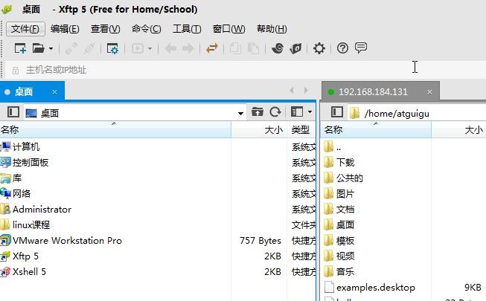Click the Xftp leaf icon in toolbar
Image resolution: width=486 pixels, height=301 pixels.
(x=295, y=48)
